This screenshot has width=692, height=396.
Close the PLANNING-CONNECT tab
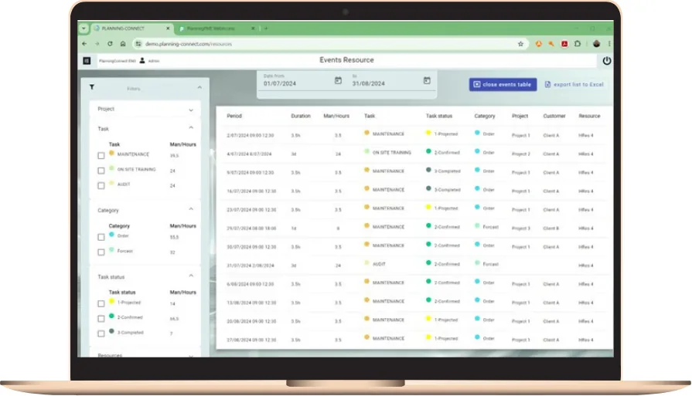pos(168,29)
